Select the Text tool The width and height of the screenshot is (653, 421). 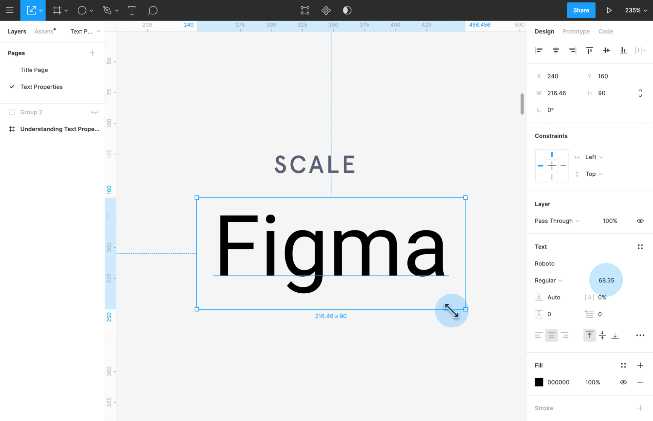pos(131,10)
